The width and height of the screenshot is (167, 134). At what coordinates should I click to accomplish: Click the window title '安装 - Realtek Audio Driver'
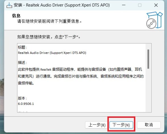(61, 5)
